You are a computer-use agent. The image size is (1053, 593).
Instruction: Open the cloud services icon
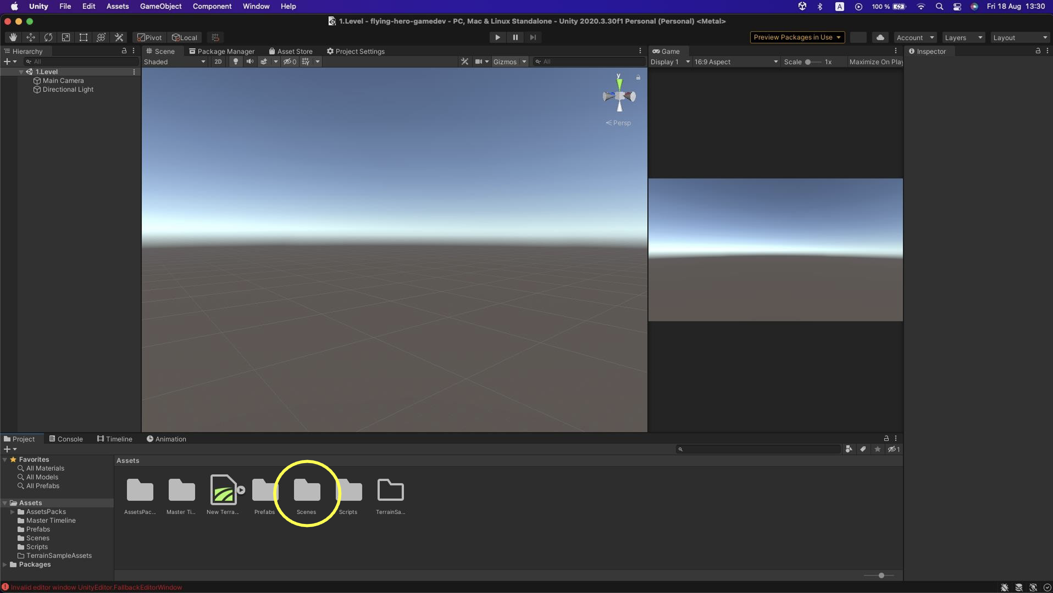pyautogui.click(x=880, y=37)
